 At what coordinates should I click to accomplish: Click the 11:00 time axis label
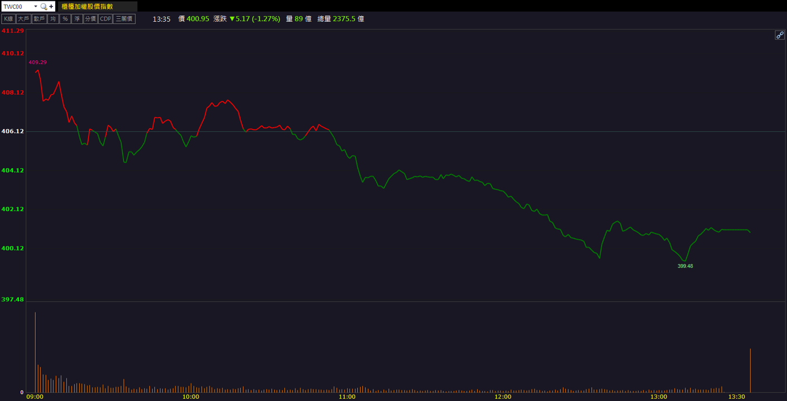click(x=347, y=397)
